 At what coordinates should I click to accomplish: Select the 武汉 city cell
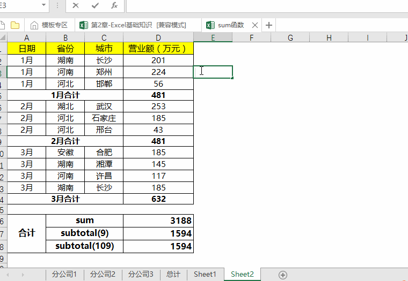(x=104, y=107)
